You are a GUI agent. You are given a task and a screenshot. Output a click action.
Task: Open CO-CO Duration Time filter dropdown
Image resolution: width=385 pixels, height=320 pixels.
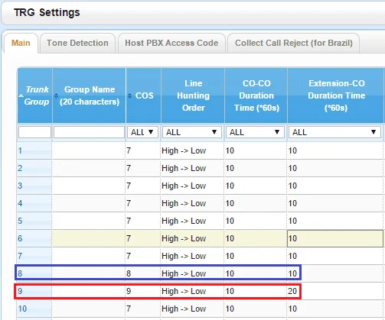[255, 132]
